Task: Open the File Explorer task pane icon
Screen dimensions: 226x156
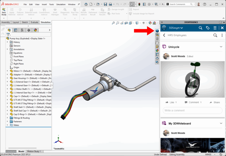Action: (x=157, y=43)
